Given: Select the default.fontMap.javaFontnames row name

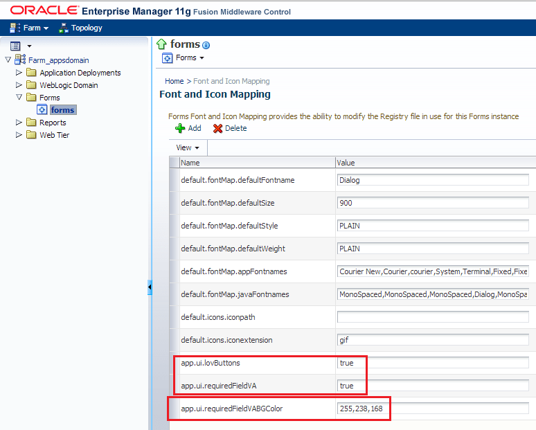Looking at the screenshot, I should pyautogui.click(x=235, y=294).
